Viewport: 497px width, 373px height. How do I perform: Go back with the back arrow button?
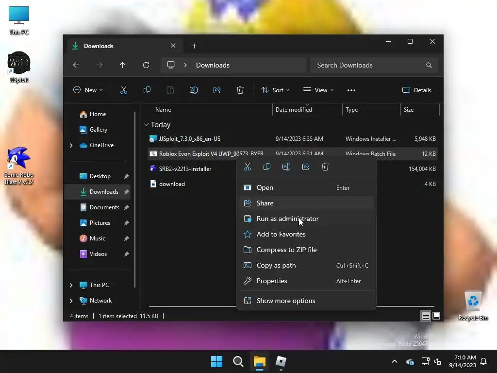tap(76, 65)
